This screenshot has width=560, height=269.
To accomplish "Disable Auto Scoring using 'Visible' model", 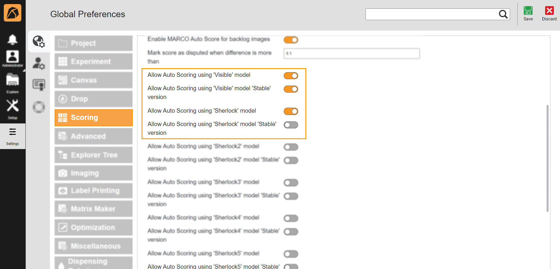I will click(x=291, y=75).
